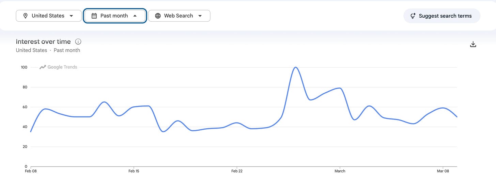The image size is (496, 187).
Task: Click the Mar 08 axis label
Action: click(x=443, y=171)
